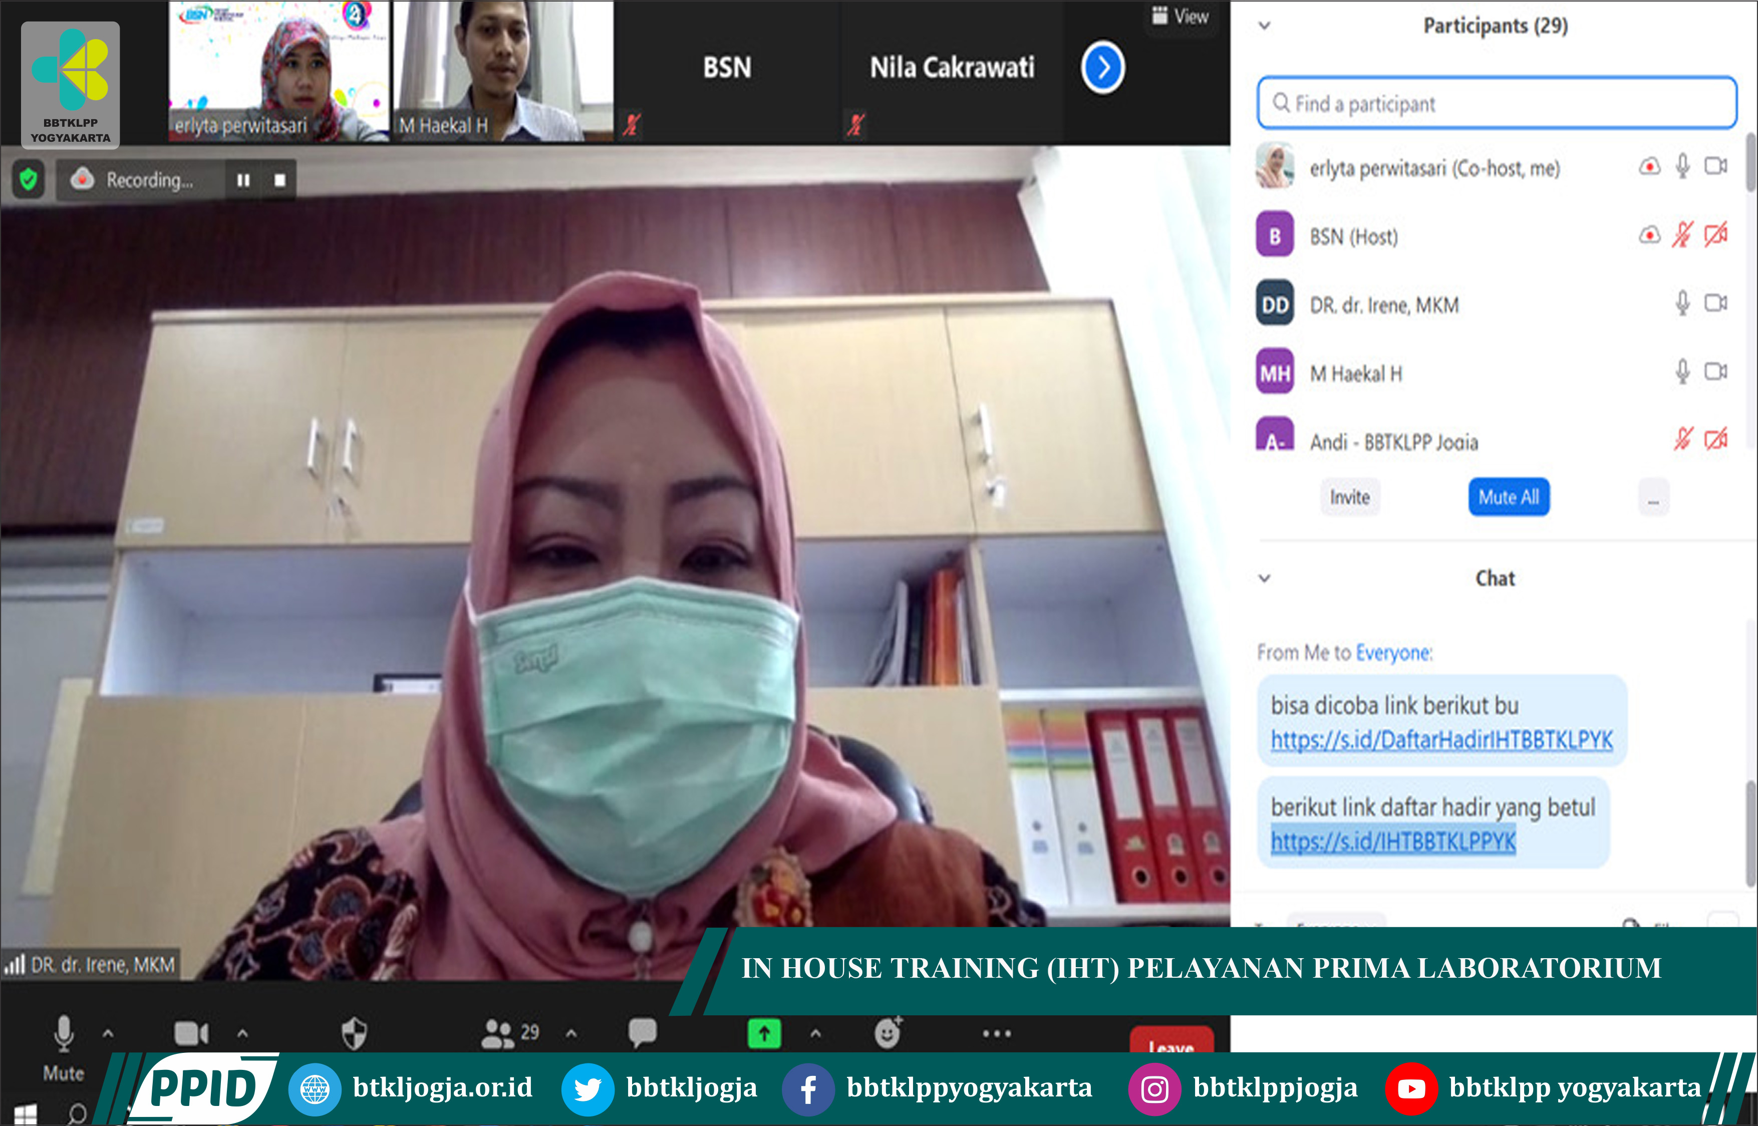
Task: Open video options arrow beside camera
Action: (x=243, y=1034)
